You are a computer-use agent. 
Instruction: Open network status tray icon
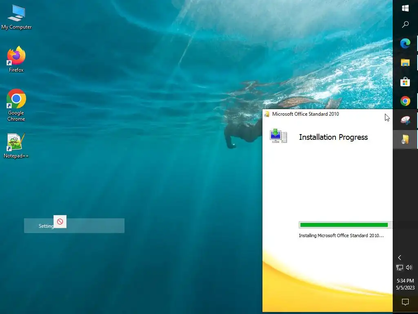(x=399, y=267)
